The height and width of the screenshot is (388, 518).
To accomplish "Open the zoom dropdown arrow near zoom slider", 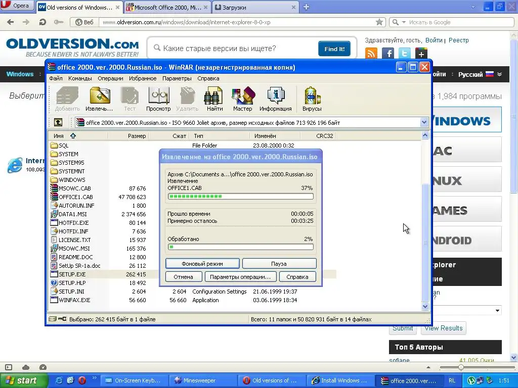I will pos(428,367).
